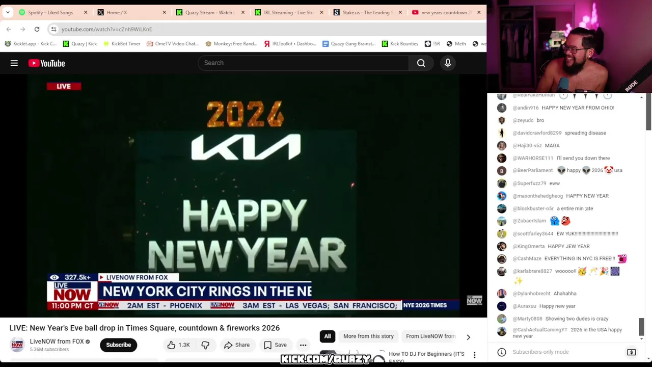Go back in browser history
The height and width of the screenshot is (367, 652).
pyautogui.click(x=9, y=29)
